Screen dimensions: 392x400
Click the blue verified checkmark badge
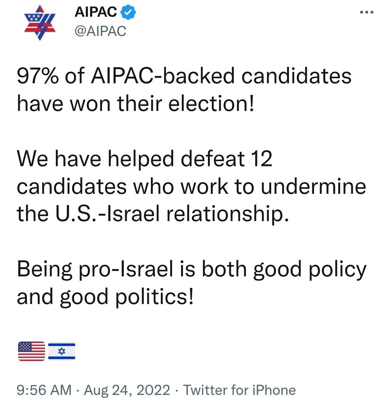(x=128, y=12)
